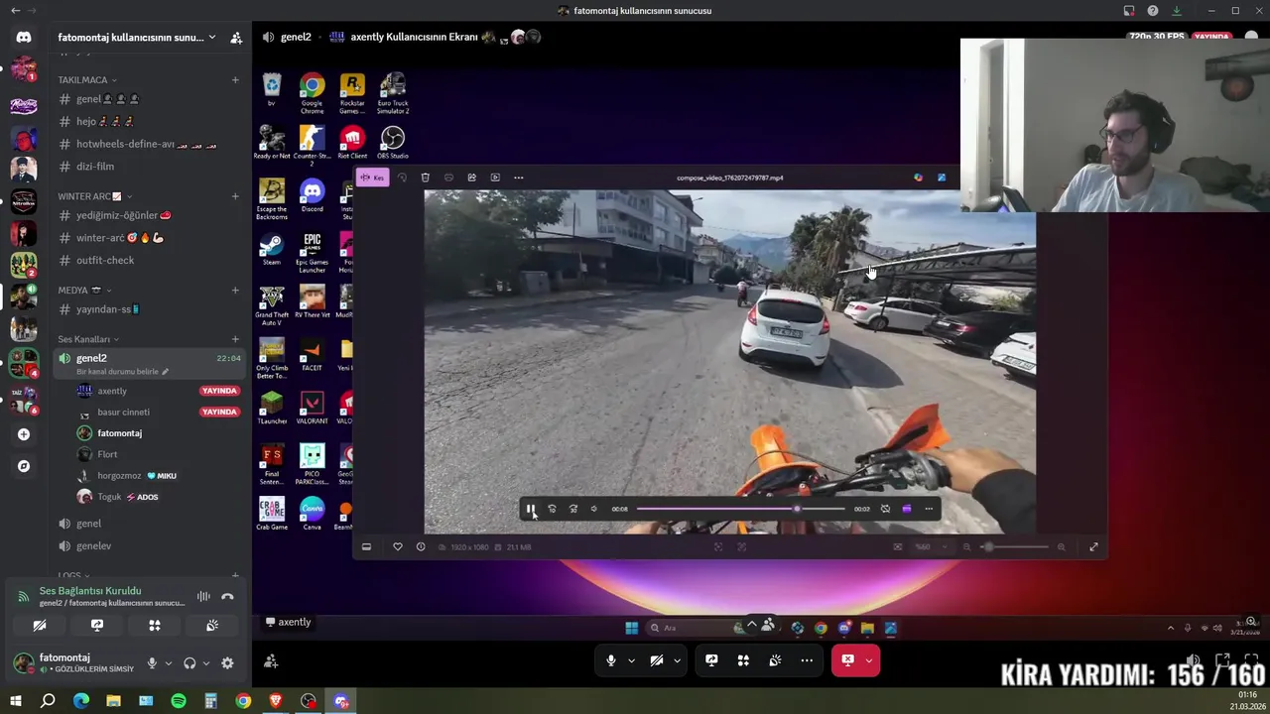Open Discord direct messages home icon
Viewport: 1270px width, 714px height.
(x=24, y=37)
